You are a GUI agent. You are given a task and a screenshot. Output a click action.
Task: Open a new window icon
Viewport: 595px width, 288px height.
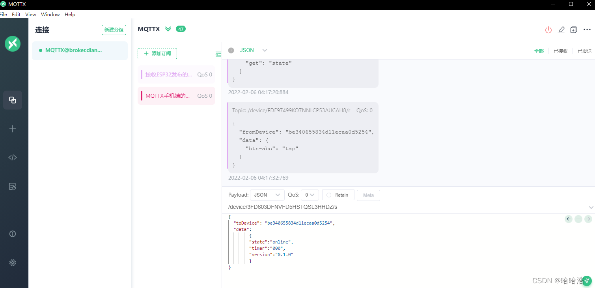(574, 30)
